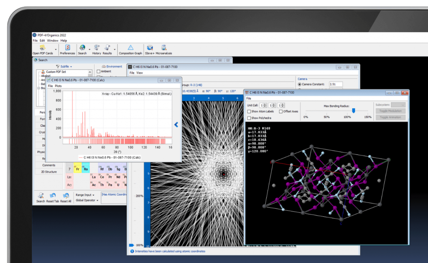This screenshot has height=263, width=428.
Task: Open the main Window menu
Action: (x=52, y=40)
